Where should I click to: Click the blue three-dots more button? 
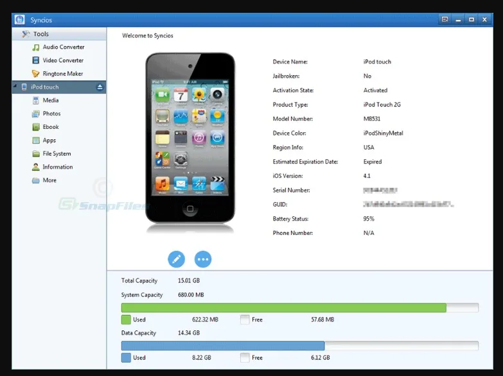click(x=203, y=259)
